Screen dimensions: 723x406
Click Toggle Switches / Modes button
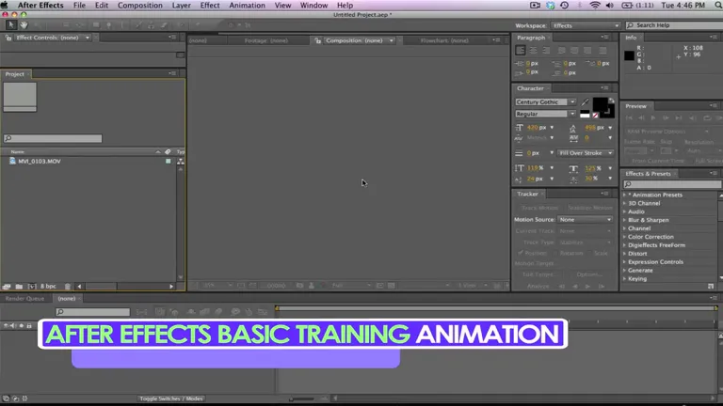click(171, 398)
